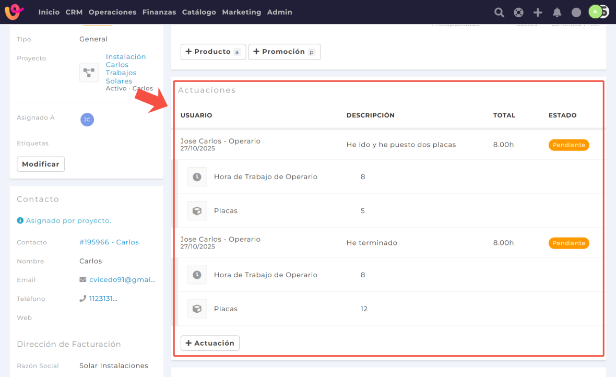
Task: Click the search magnifier icon in the navbar
Action: tap(499, 12)
